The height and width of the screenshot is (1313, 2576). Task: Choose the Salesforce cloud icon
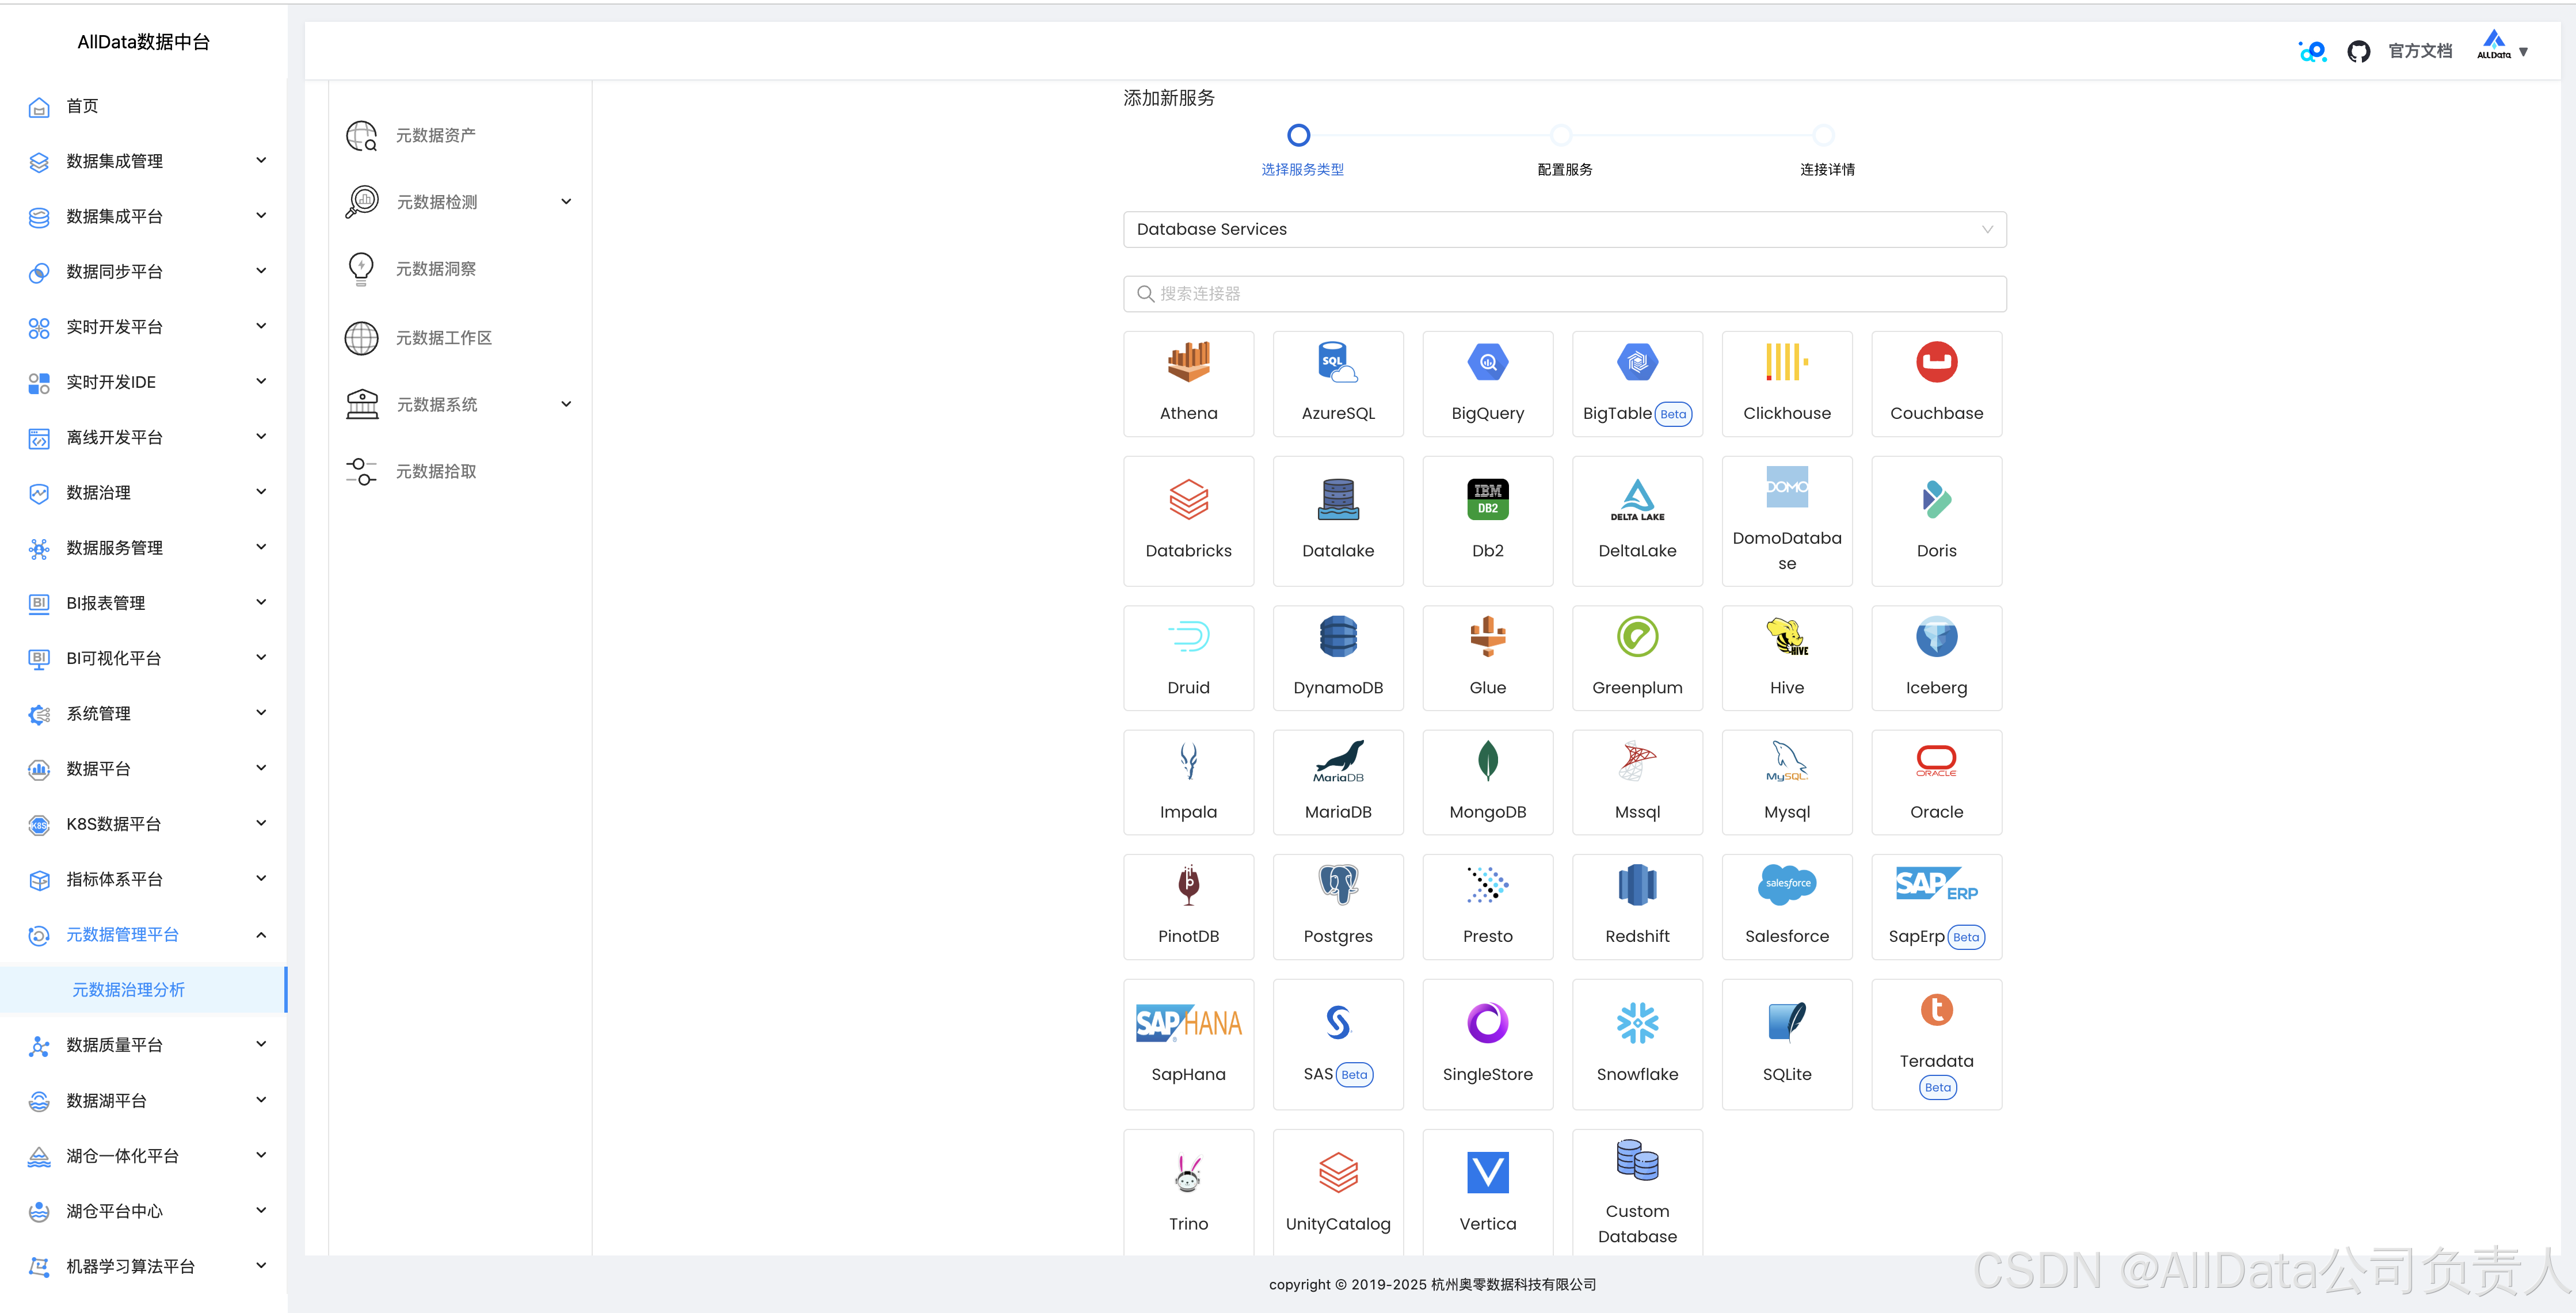(1786, 885)
